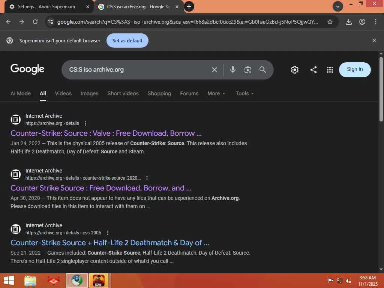The height and width of the screenshot is (288, 384).
Task: Open a new tab with the plus button
Action: 189,7
